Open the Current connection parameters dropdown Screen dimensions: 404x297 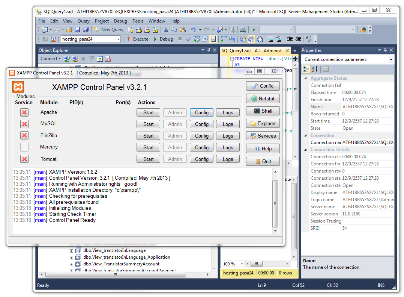point(391,59)
